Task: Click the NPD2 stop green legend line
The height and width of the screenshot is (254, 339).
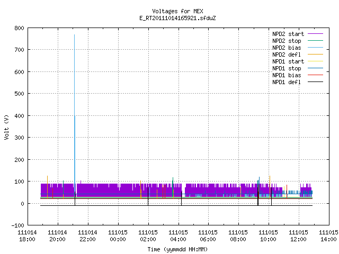Action: (x=315, y=41)
